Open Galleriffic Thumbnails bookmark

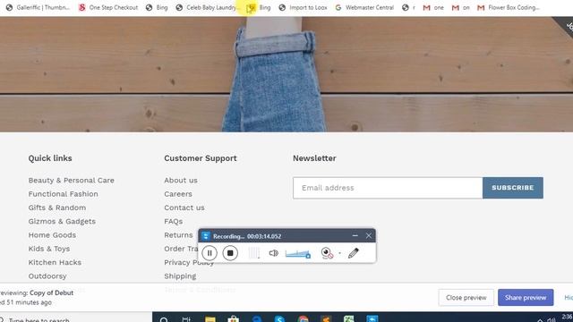(38, 7)
